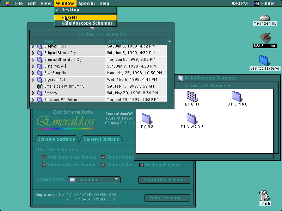The height and width of the screenshot is (211, 282).
Task: Sort list by Name column header
Action: coord(67,41)
